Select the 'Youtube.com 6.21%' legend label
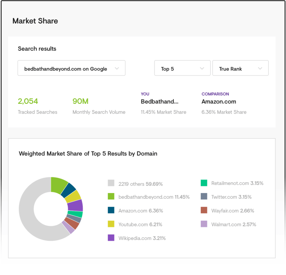Image resolution: width=286 pixels, height=275 pixels. click(140, 224)
